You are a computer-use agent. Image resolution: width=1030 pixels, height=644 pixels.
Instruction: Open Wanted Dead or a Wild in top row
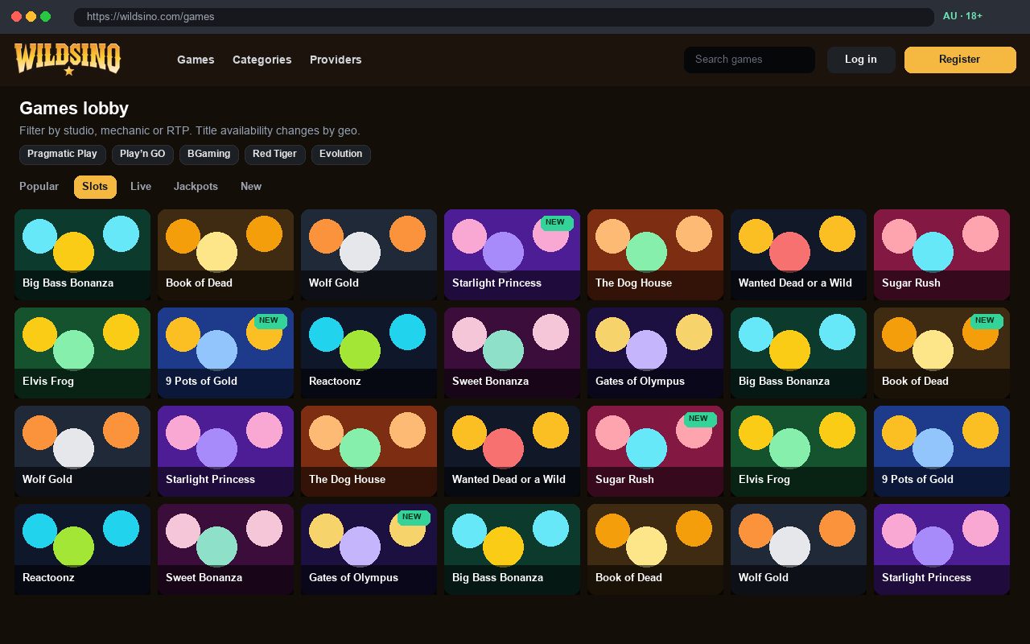[x=798, y=254]
